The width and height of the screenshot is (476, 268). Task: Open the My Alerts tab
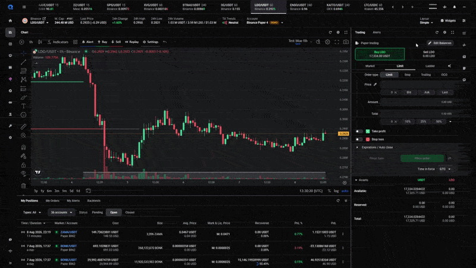(73, 201)
